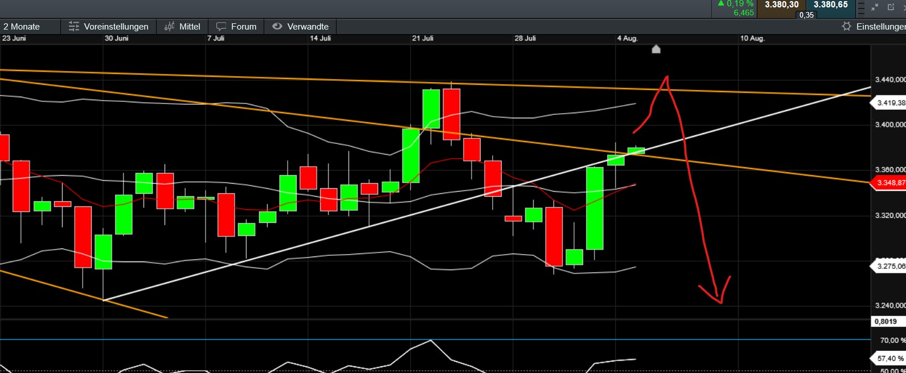Click the sell price 3.380,30
This screenshot has height=373, width=906.
click(781, 5)
